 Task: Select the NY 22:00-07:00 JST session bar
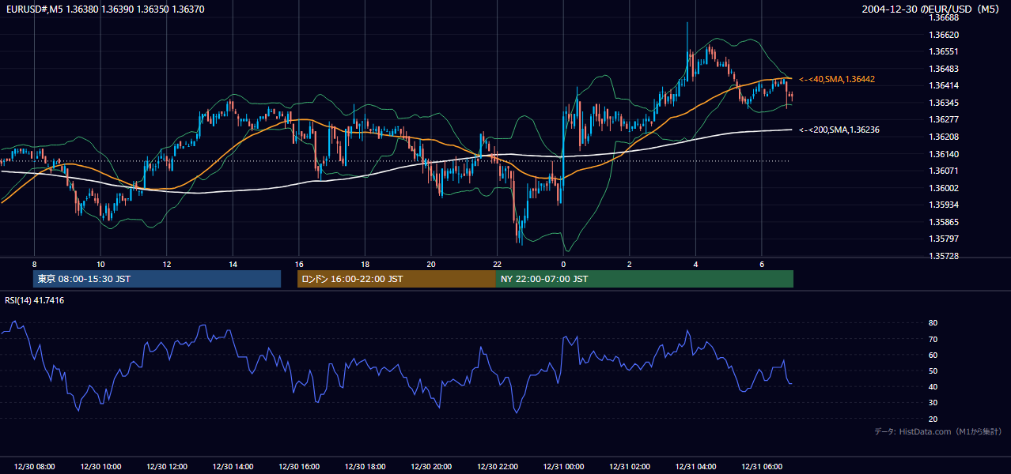645,279
